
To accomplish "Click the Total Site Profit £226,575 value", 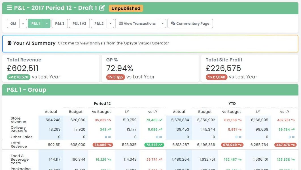I will (x=223, y=68).
